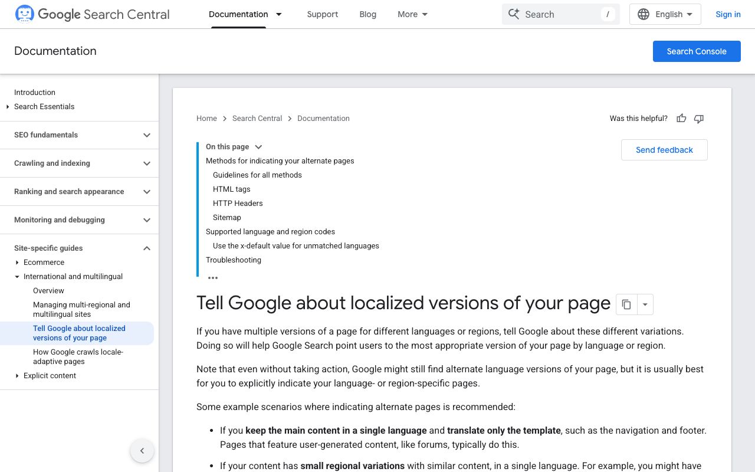Click the Documentation breadcrumb link
The image size is (755, 472).
323,119
